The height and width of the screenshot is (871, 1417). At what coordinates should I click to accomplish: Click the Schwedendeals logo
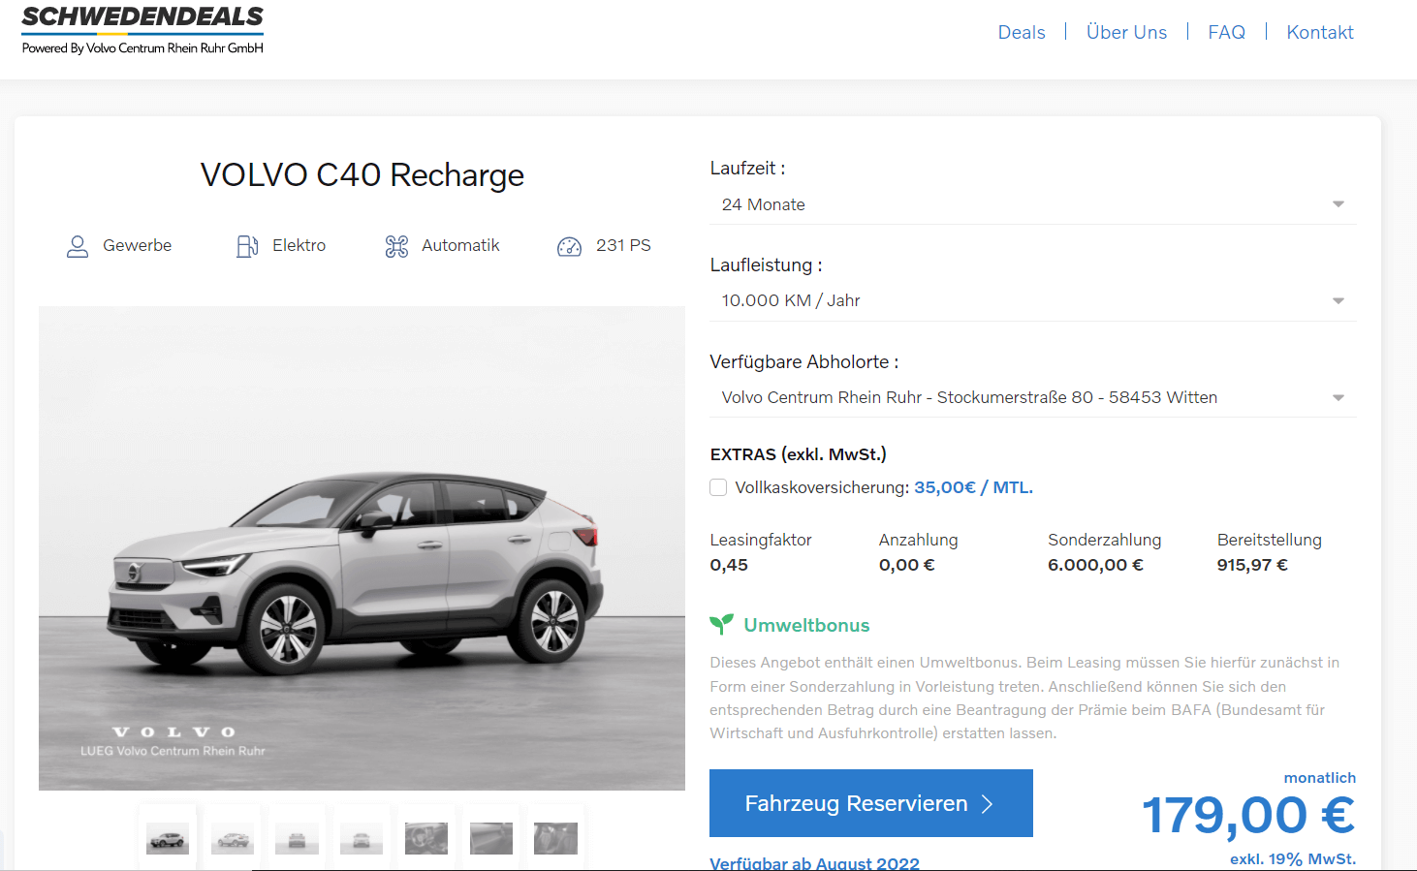(x=142, y=29)
